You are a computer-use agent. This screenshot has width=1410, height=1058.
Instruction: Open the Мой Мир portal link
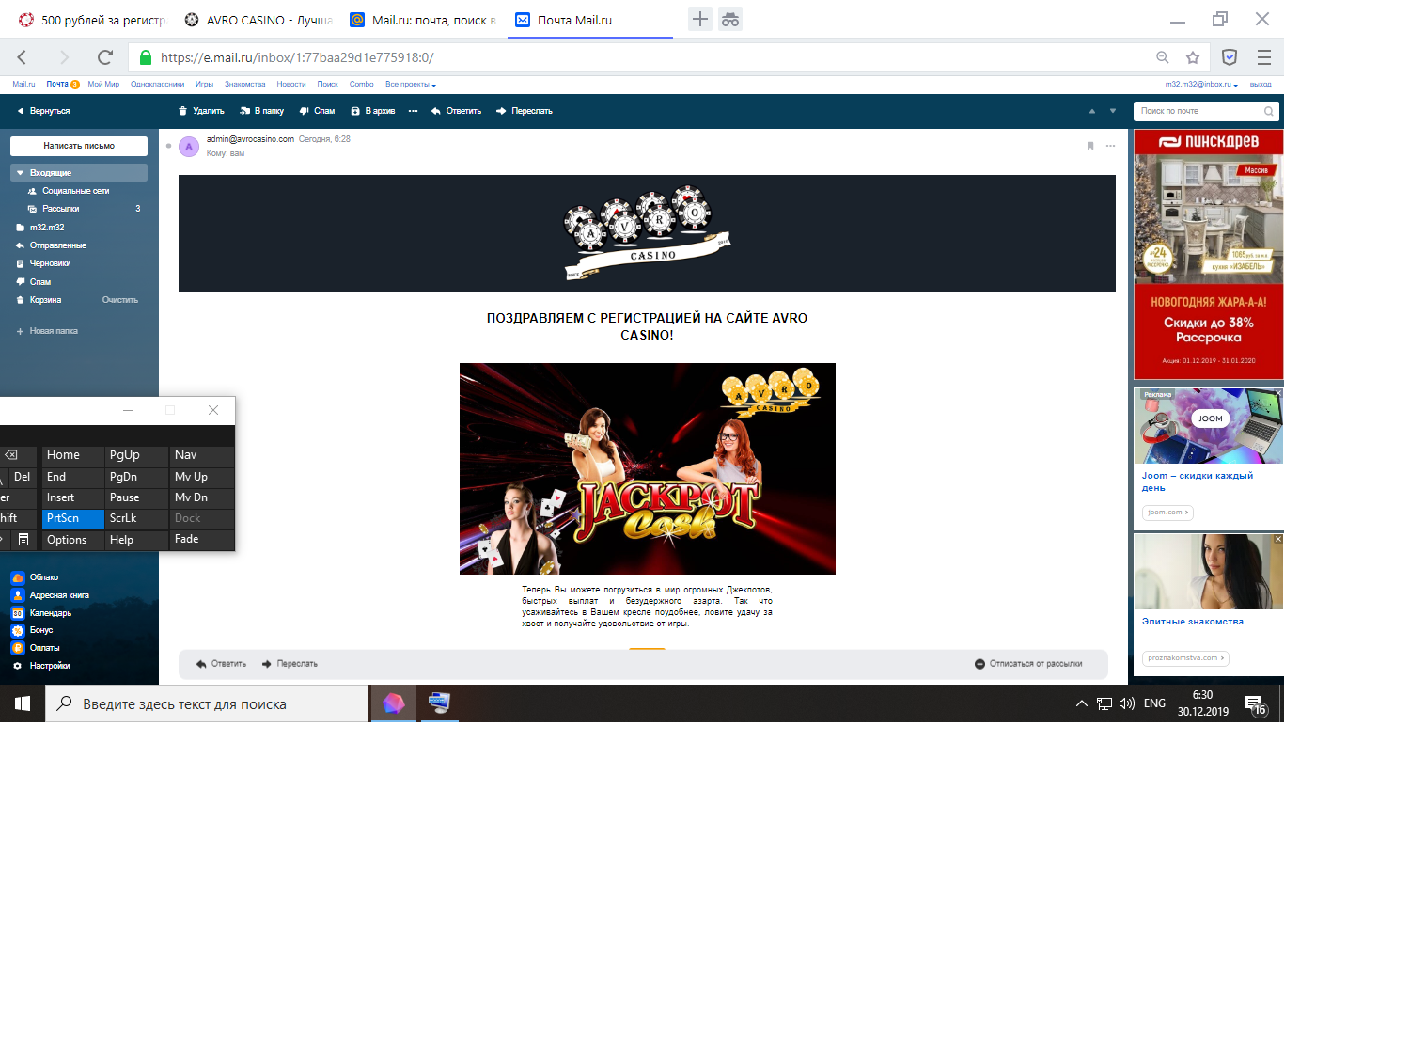click(x=103, y=85)
